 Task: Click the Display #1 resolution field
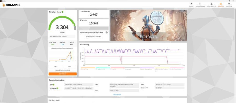[x=79, y=88]
